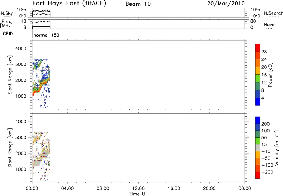
Task: Click '50' on the Velocity color bar
Action: 264,138
